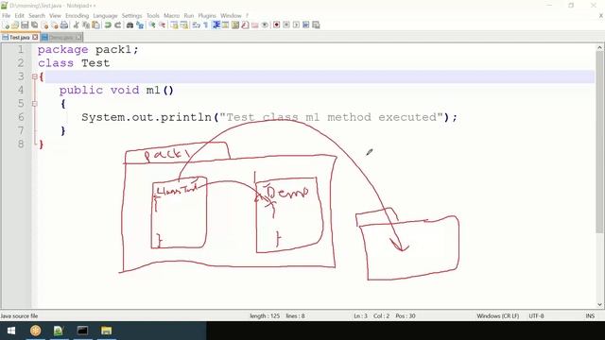Viewport: 605px width, 340px height.
Task: Click the vertical scrollbar thumb
Action: click(x=599, y=142)
